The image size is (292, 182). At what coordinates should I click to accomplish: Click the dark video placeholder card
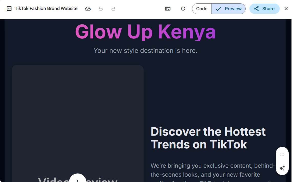click(77, 115)
